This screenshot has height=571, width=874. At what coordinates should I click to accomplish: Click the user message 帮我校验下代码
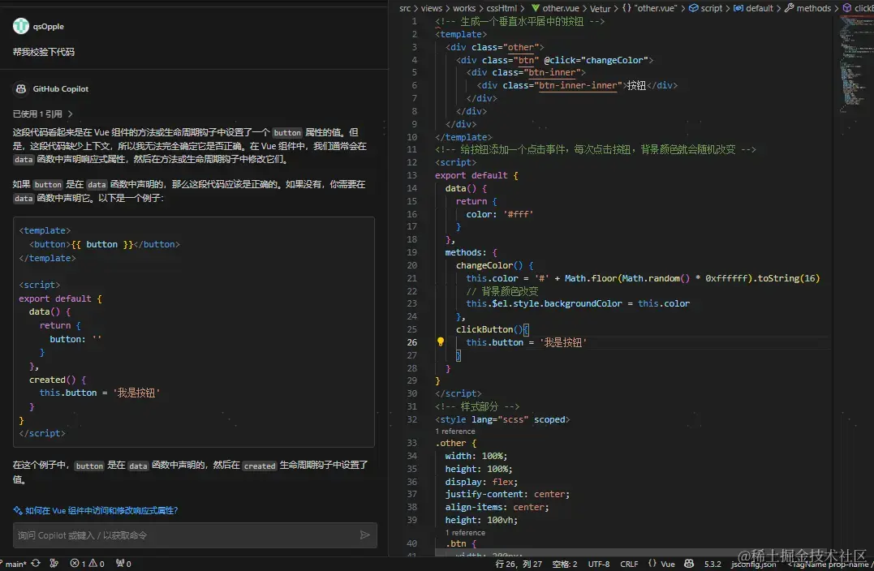[44, 52]
